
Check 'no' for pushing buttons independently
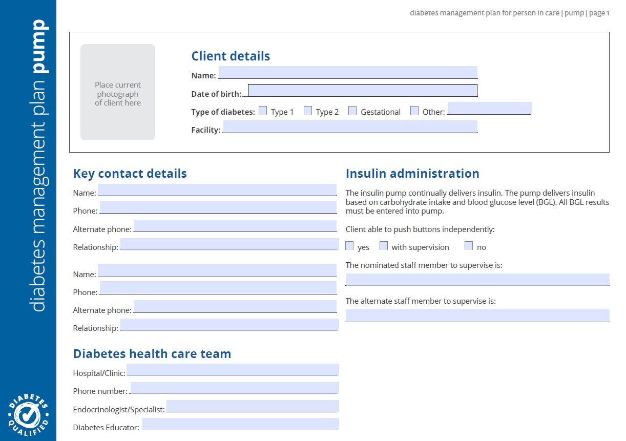click(x=469, y=246)
